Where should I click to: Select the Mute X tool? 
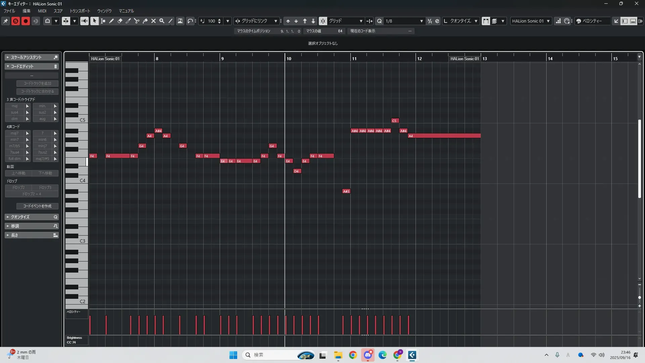(154, 21)
